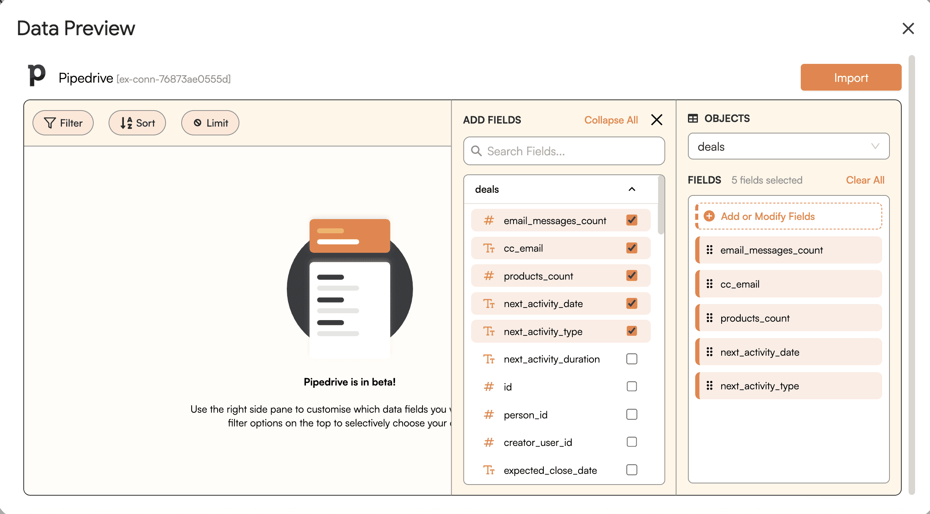Select the email_messages_count selected field row
Image resolution: width=930 pixels, height=514 pixels.
click(789, 250)
